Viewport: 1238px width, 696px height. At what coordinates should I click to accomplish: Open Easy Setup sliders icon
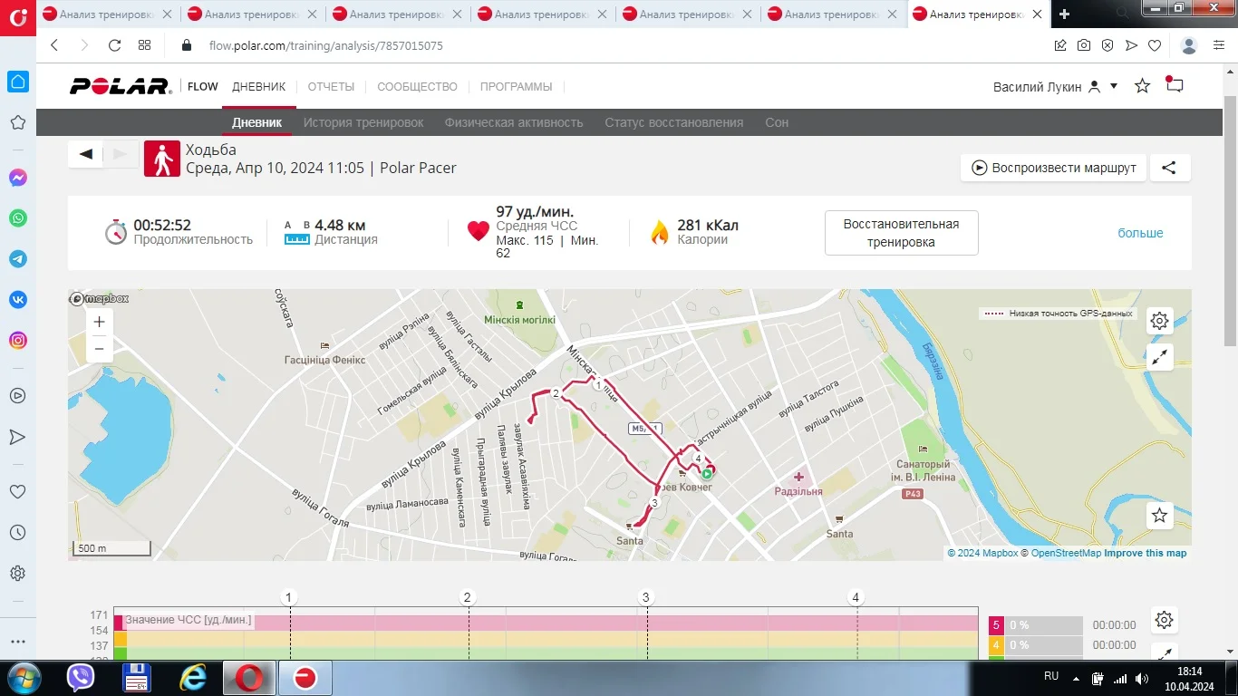tap(1219, 45)
